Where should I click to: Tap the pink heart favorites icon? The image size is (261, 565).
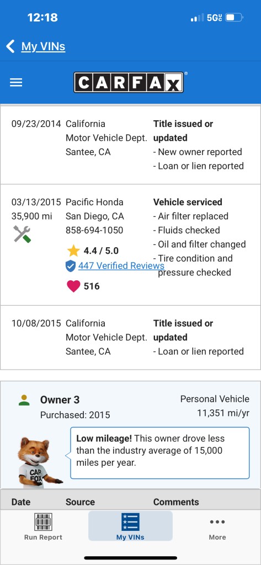73,286
